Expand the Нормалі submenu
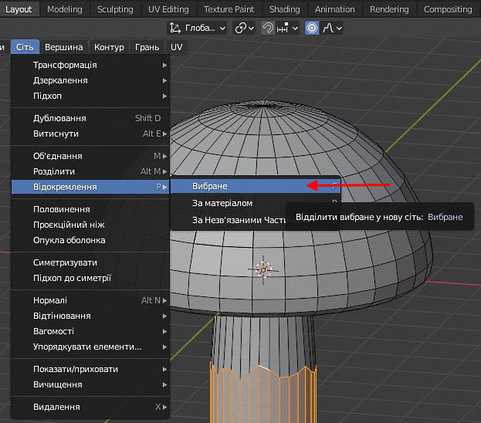This screenshot has height=423, width=481. pos(90,300)
